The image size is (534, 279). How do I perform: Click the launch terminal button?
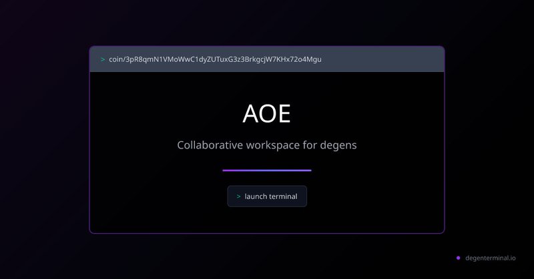[x=267, y=196]
